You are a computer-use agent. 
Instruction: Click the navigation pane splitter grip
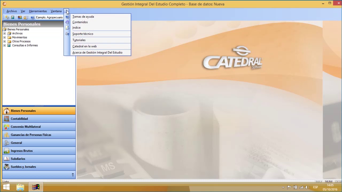(39, 106)
